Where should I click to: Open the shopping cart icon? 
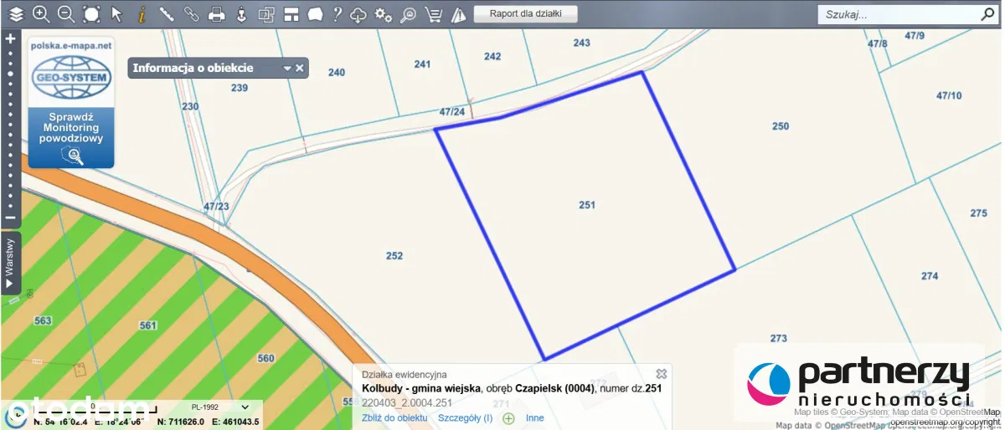click(433, 14)
